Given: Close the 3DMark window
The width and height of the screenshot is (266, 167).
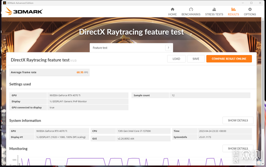Looking at the screenshot, I should (260, 3).
